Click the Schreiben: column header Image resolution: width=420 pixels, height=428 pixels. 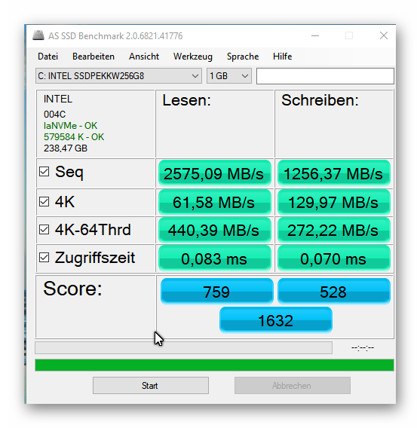[320, 100]
